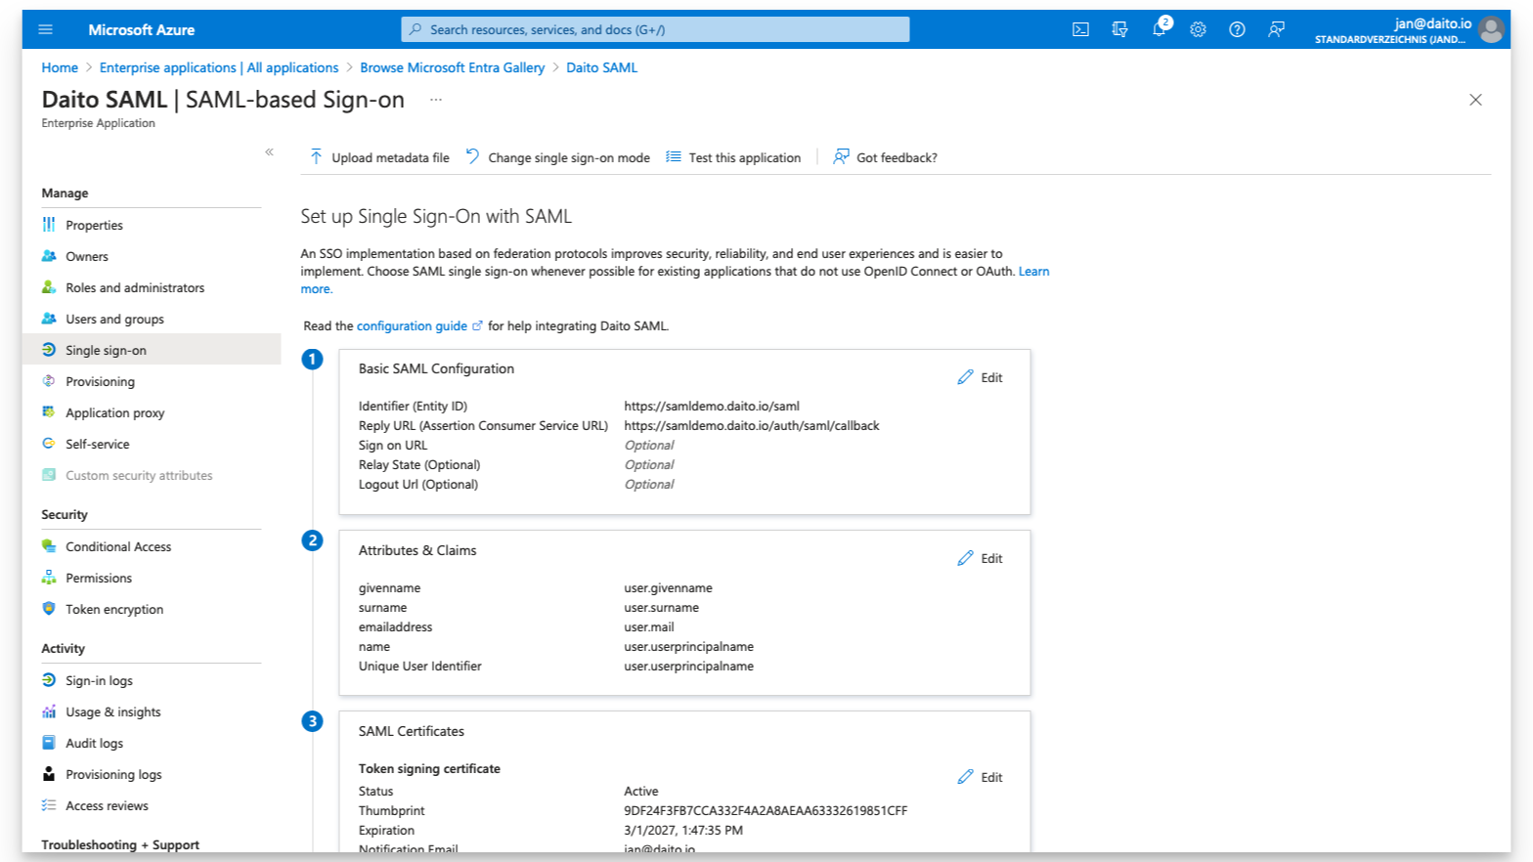Select Single sign-on menu item
The image size is (1533, 862).
pos(152,350)
